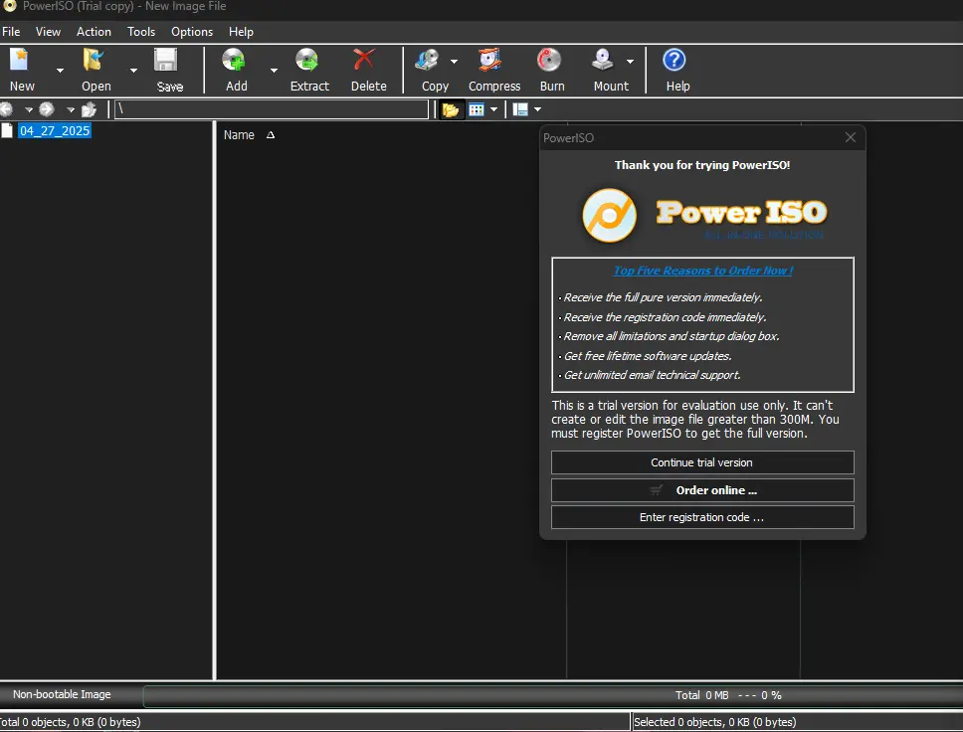Screen dimensions: 963x732
Task: Click the Total 0 MB capacity progress bar
Action: click(553, 695)
